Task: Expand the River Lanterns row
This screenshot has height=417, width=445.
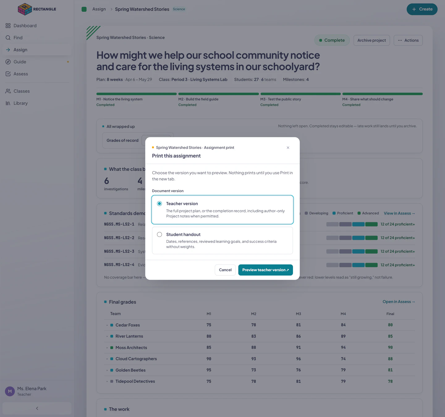Action: coord(107,336)
